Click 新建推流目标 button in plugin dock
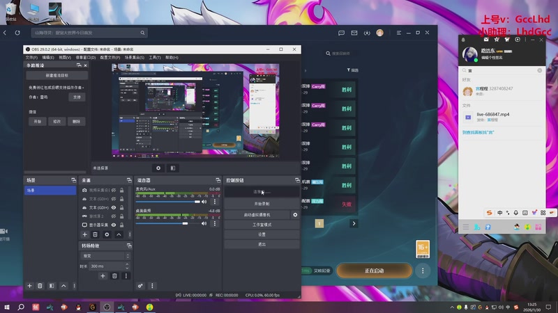This screenshot has width=558, height=313. (57, 76)
